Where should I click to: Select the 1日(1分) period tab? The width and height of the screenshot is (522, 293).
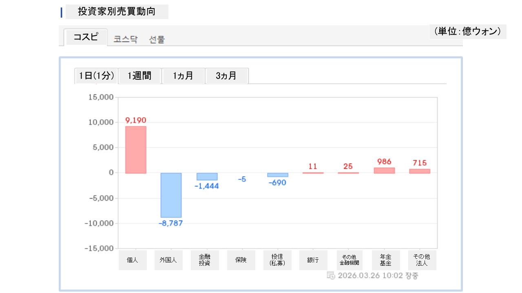[96, 76]
